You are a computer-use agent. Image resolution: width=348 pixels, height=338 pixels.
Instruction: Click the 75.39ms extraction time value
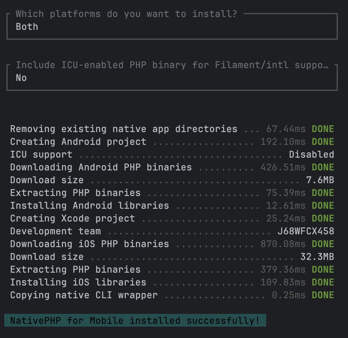pyautogui.click(x=286, y=193)
